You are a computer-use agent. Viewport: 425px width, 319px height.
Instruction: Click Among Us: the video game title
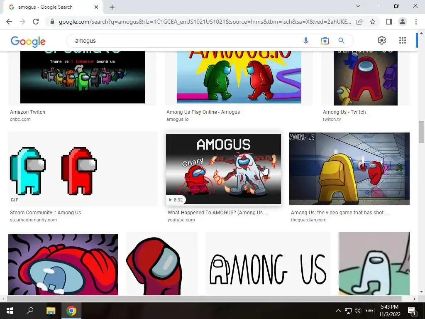[x=340, y=213]
